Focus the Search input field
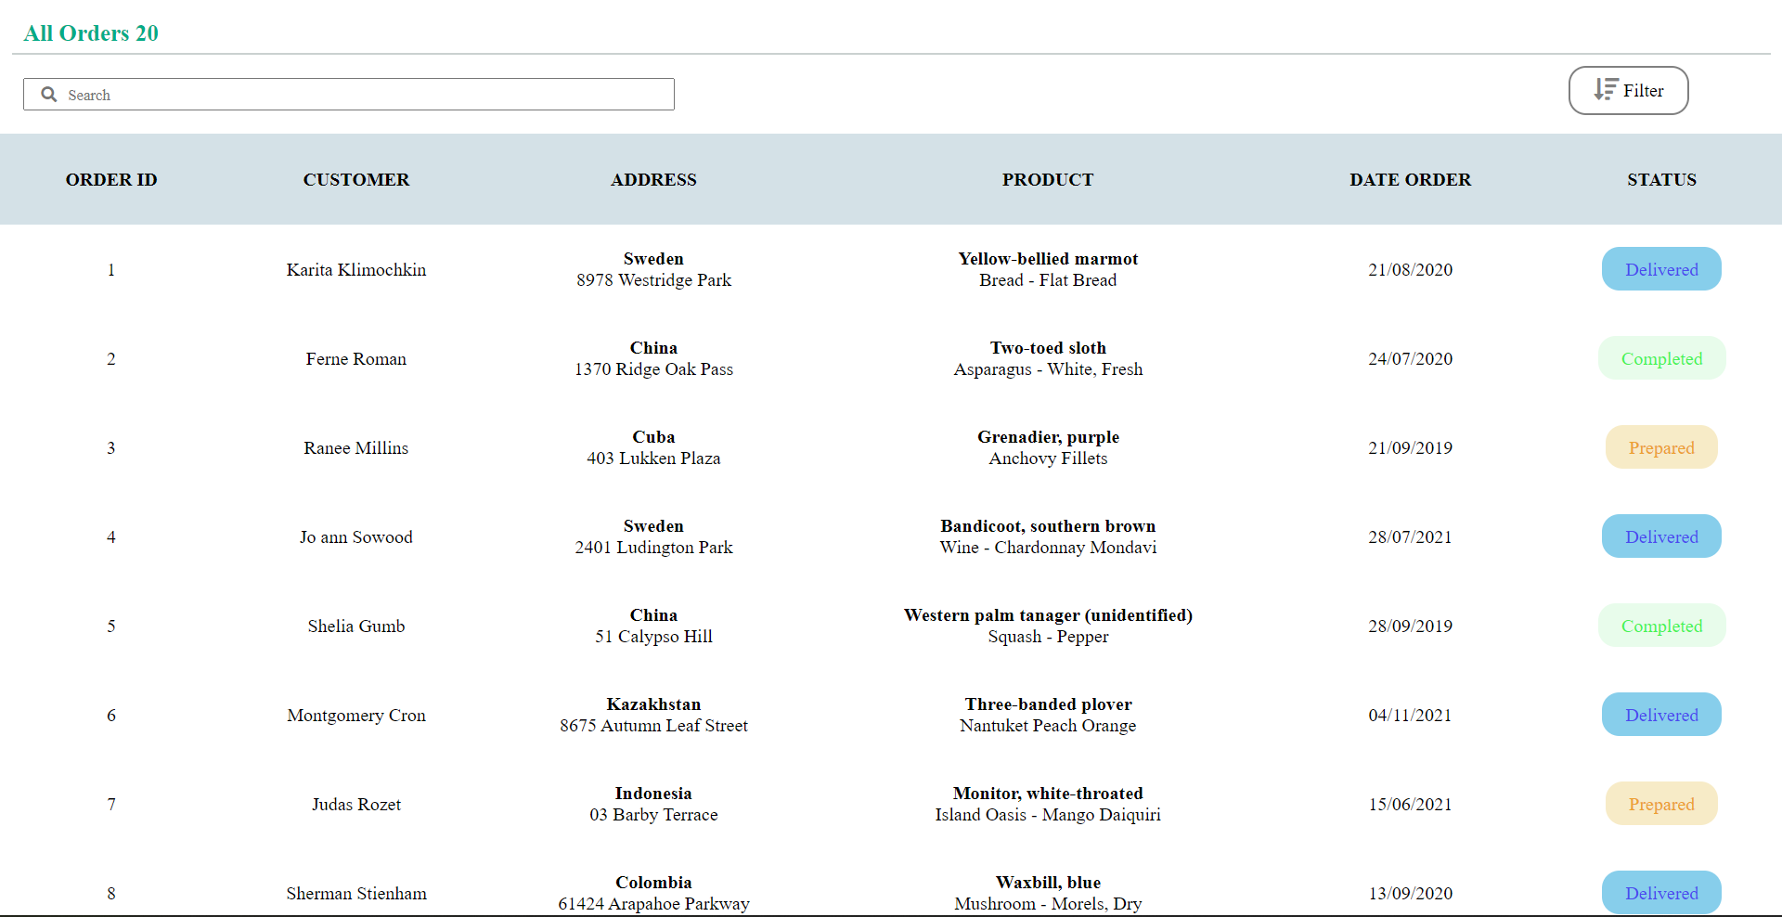Screen dimensions: 1782x917 click(x=349, y=94)
